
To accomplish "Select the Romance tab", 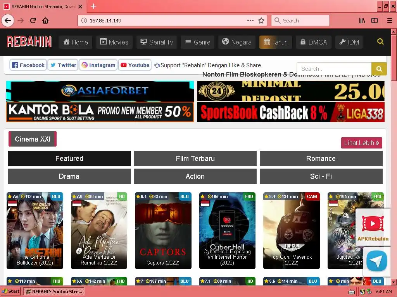I will point(321,159).
